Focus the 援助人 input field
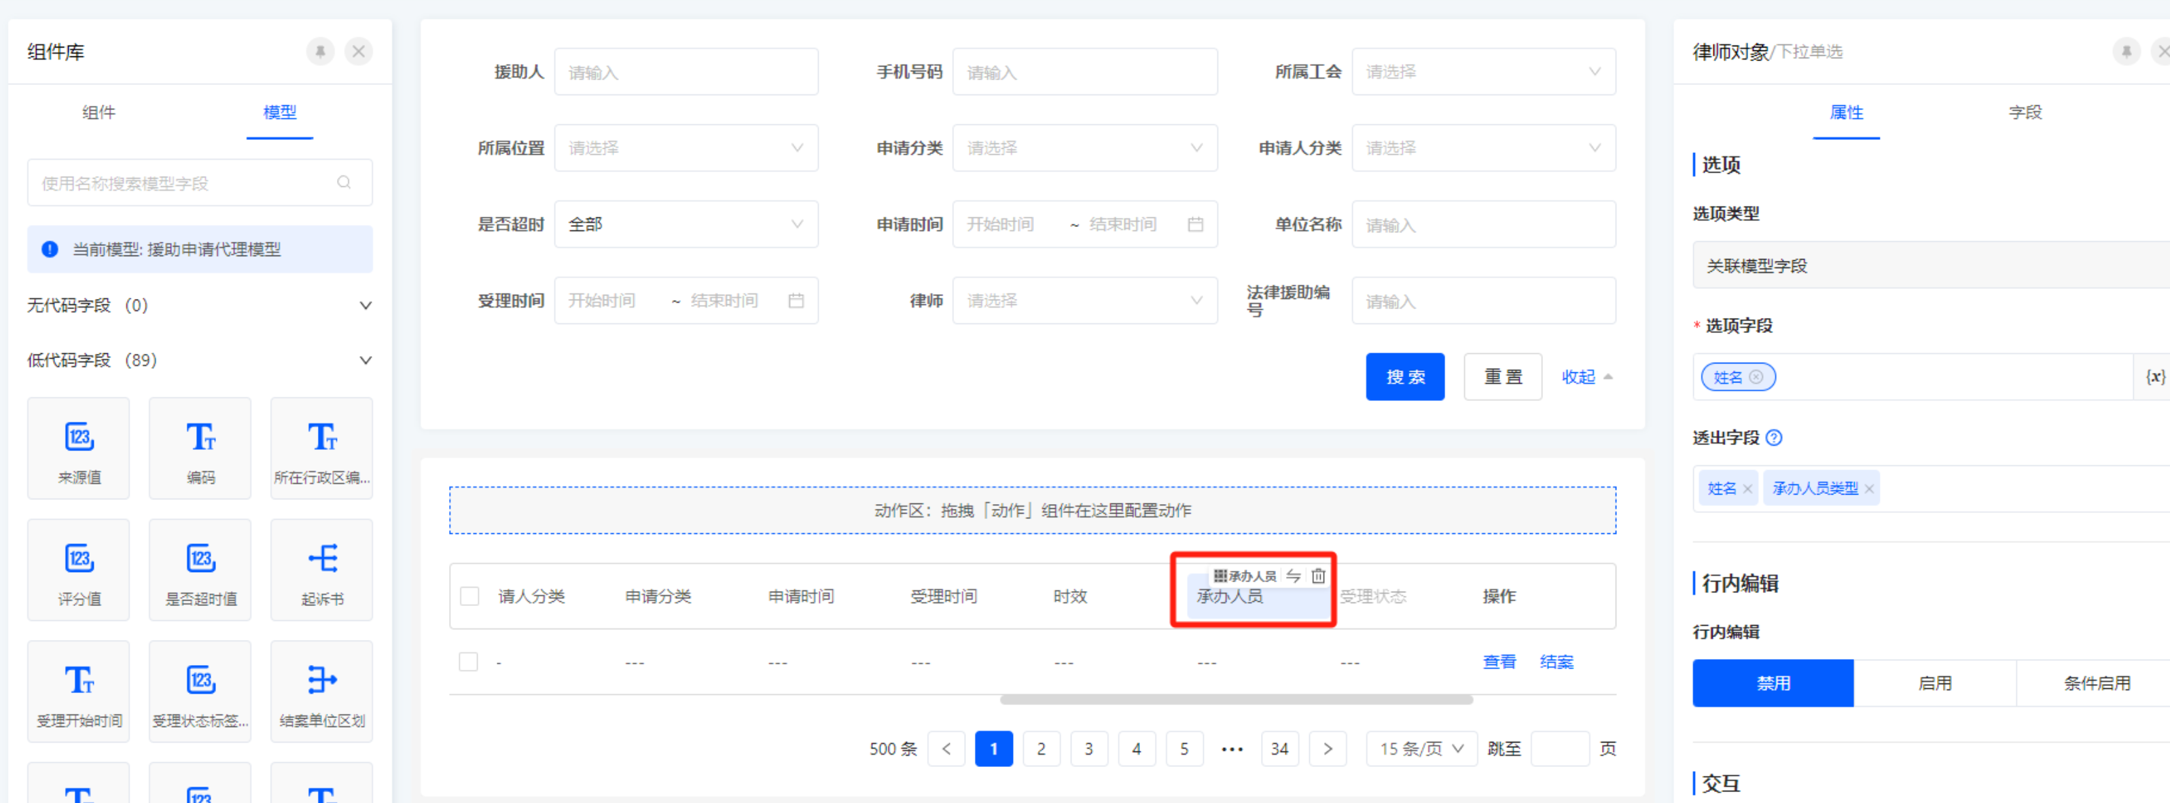The width and height of the screenshot is (2170, 803). [x=686, y=71]
